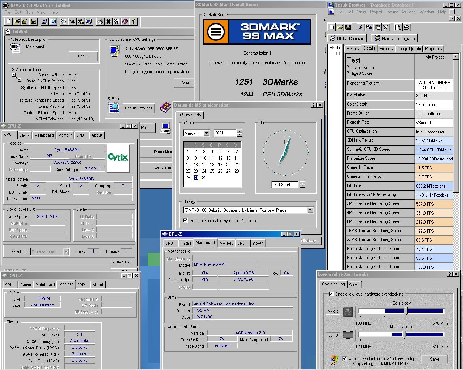Toggle automatic daylight saving checkbox
This screenshot has height=370, width=463.
[186, 220]
